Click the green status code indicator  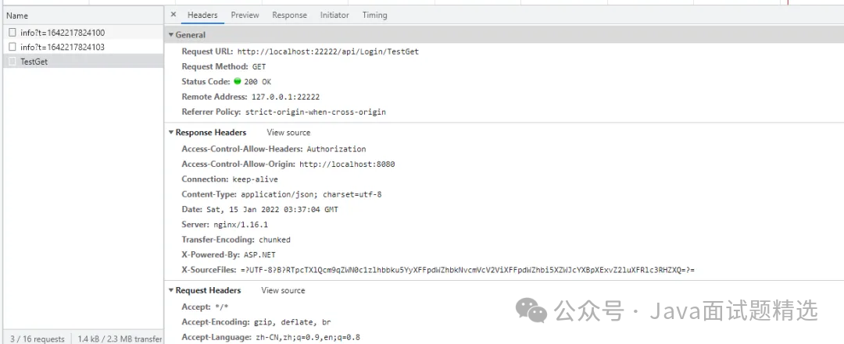click(x=238, y=82)
